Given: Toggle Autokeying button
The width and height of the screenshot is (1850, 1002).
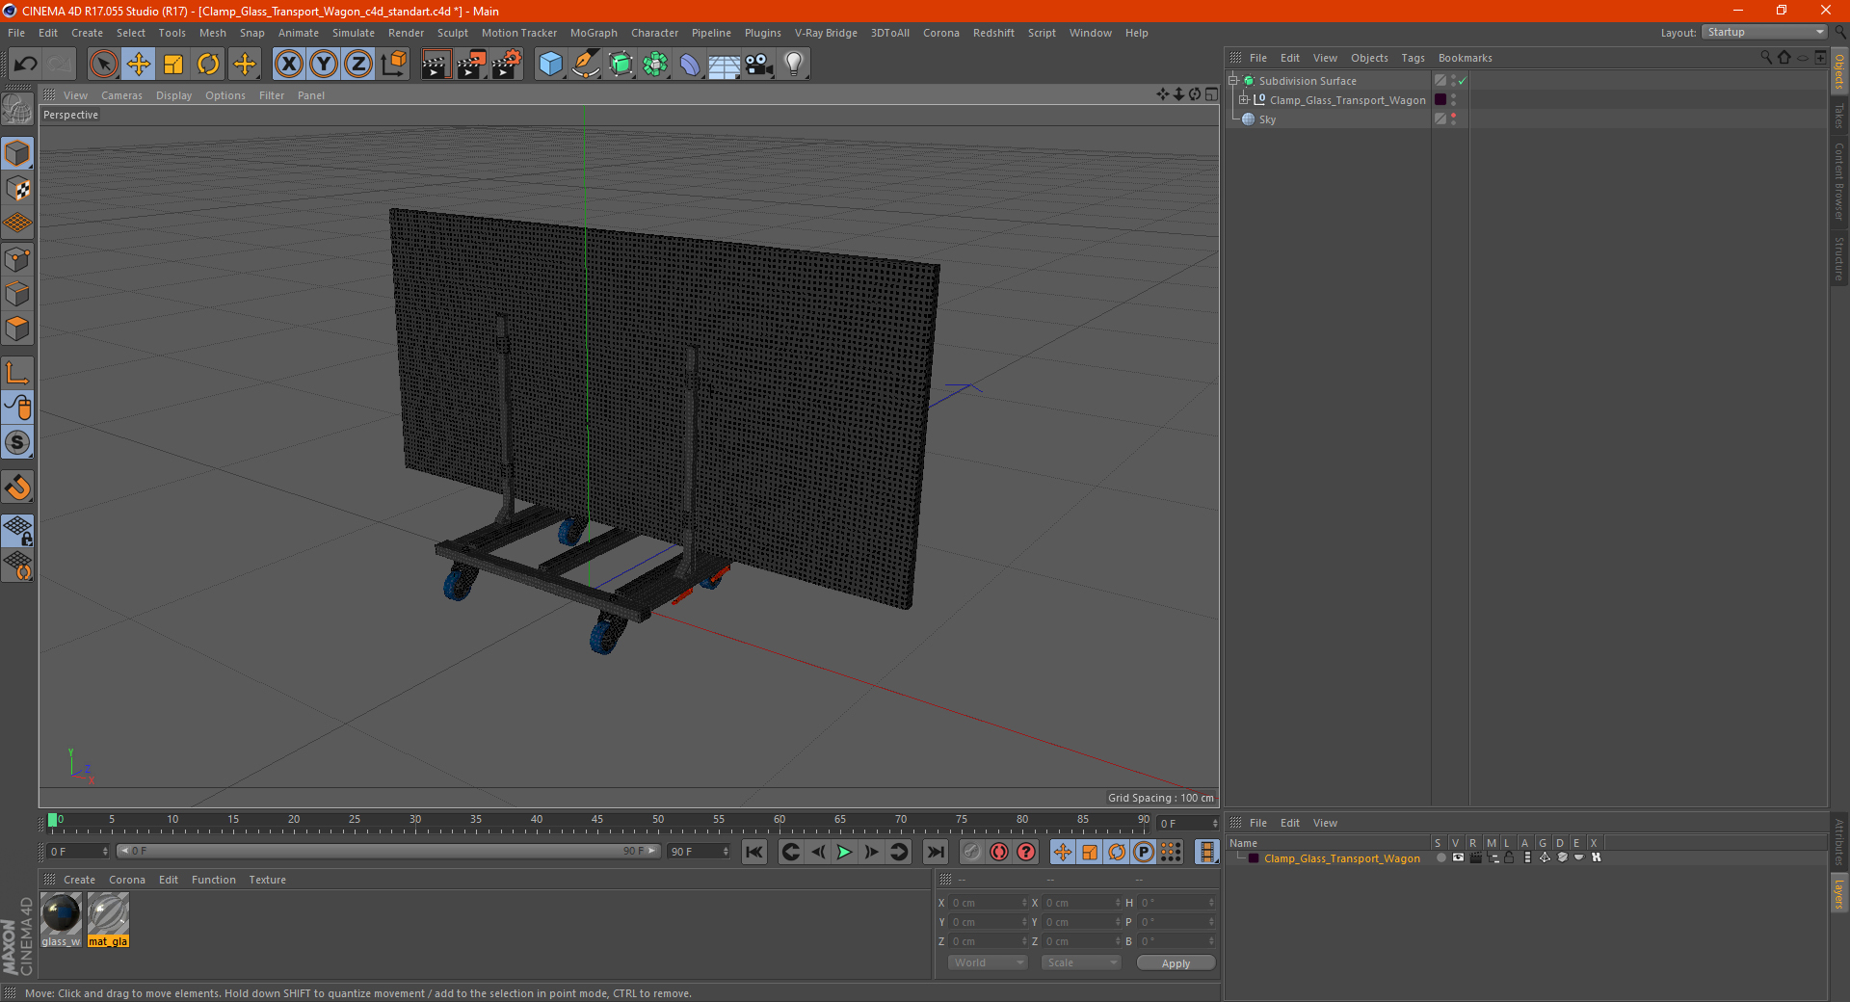Looking at the screenshot, I should 999,852.
